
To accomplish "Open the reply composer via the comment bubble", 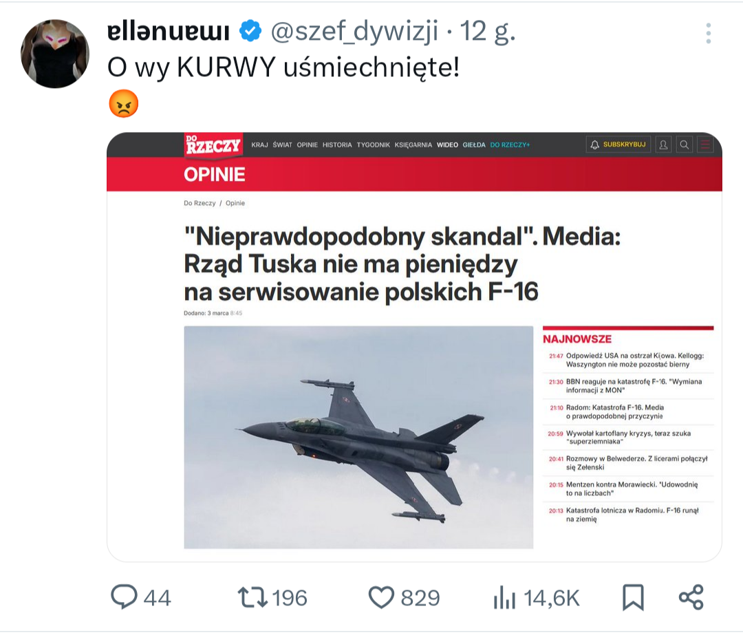I will (125, 598).
